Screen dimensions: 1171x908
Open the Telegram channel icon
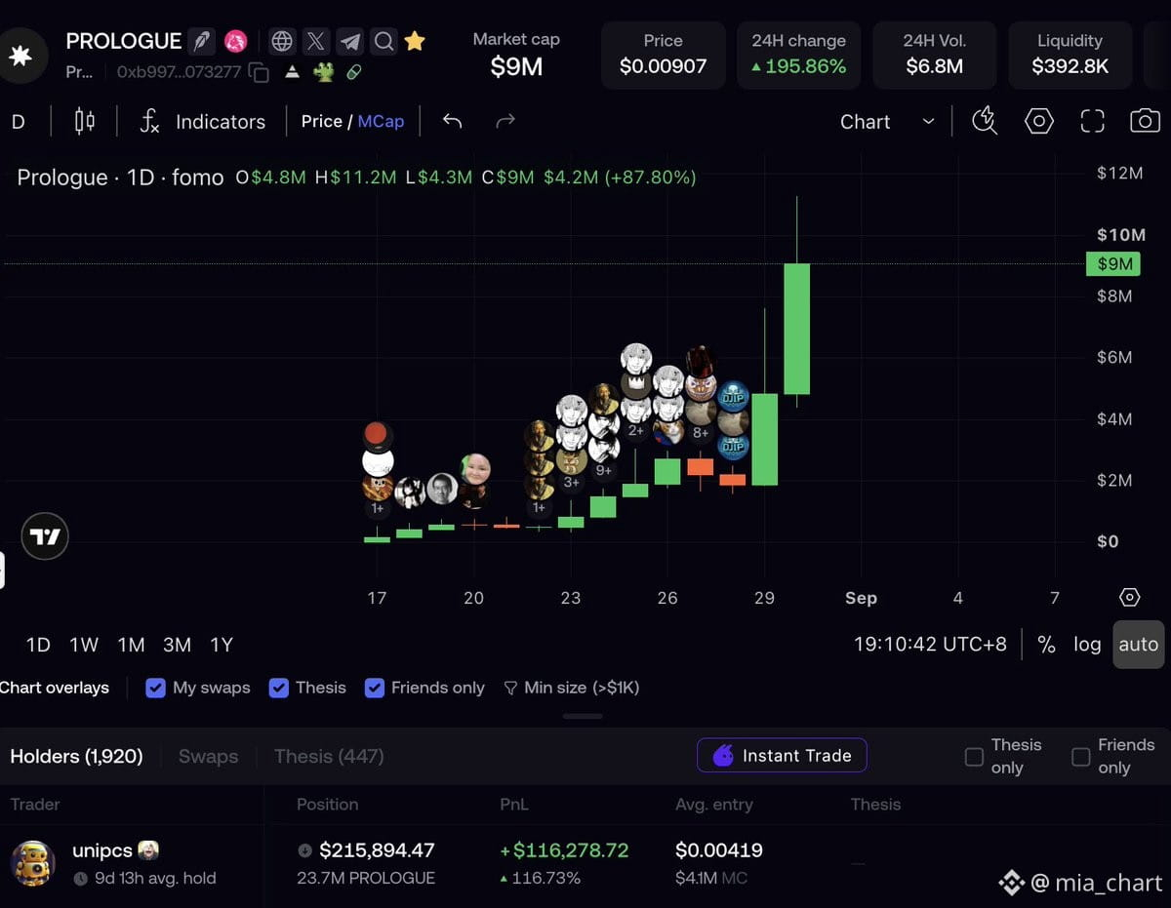click(x=350, y=41)
